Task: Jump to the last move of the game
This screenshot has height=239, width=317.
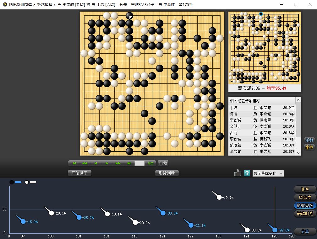Action: [x=129, y=163]
